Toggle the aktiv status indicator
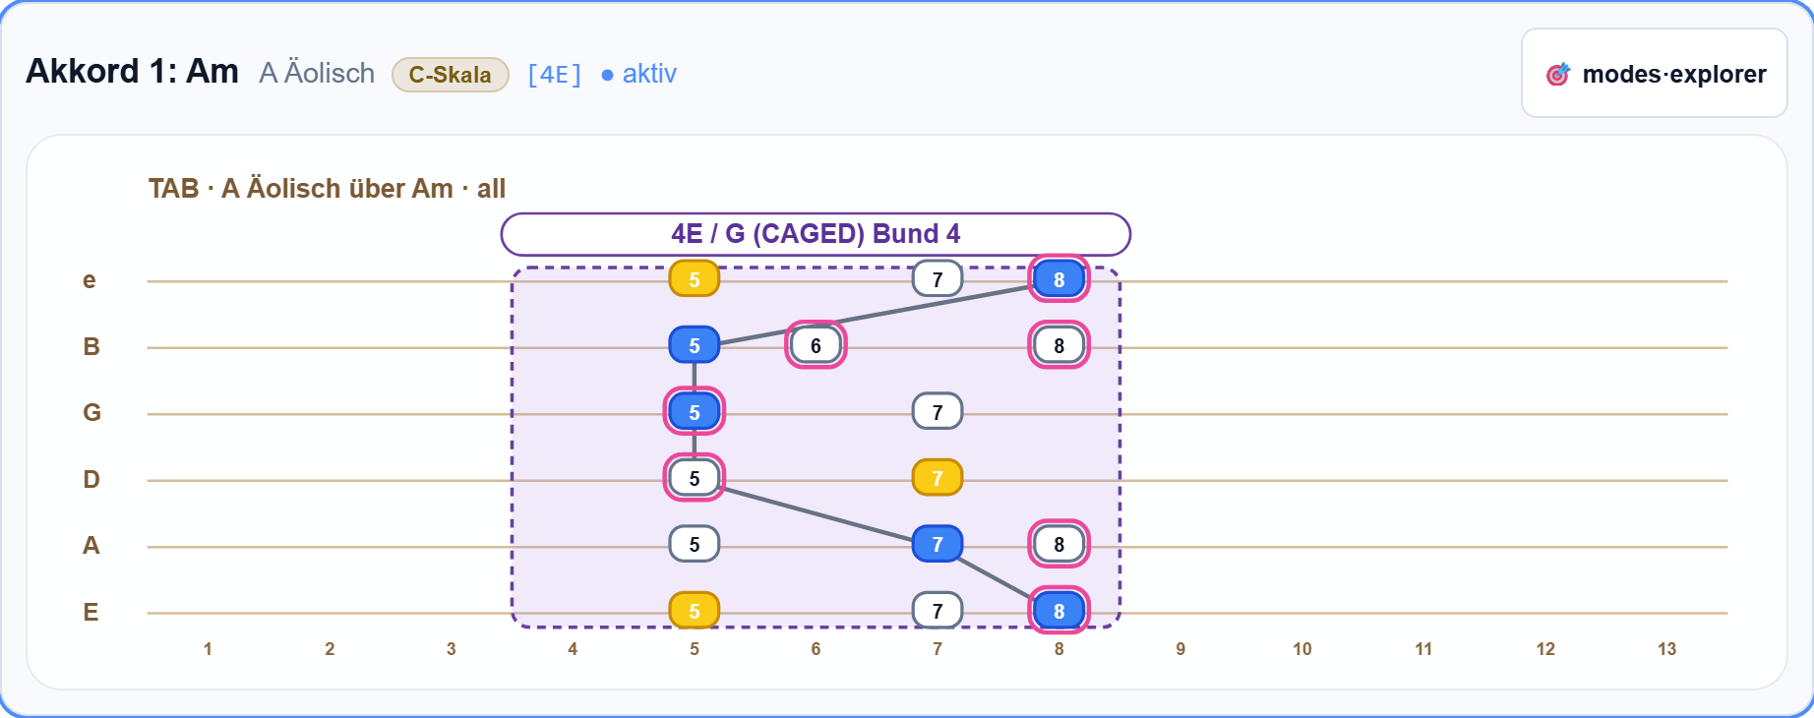 638,74
